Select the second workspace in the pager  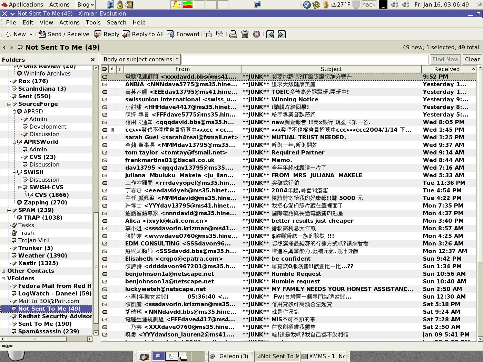pos(171,356)
